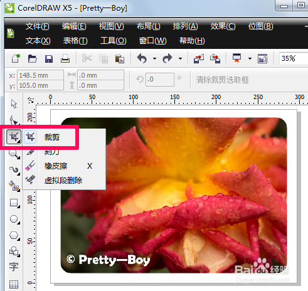308x291 pixels.
Task: Open the 效果(C) menu
Action: coord(223,26)
